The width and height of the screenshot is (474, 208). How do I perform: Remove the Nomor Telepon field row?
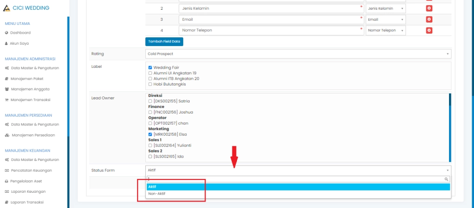click(x=429, y=30)
